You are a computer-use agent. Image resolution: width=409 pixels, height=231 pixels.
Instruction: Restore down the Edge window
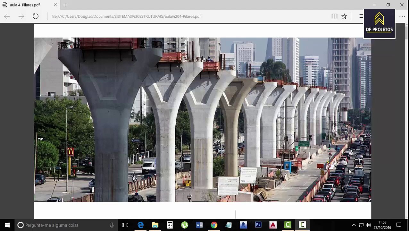pos(388,5)
